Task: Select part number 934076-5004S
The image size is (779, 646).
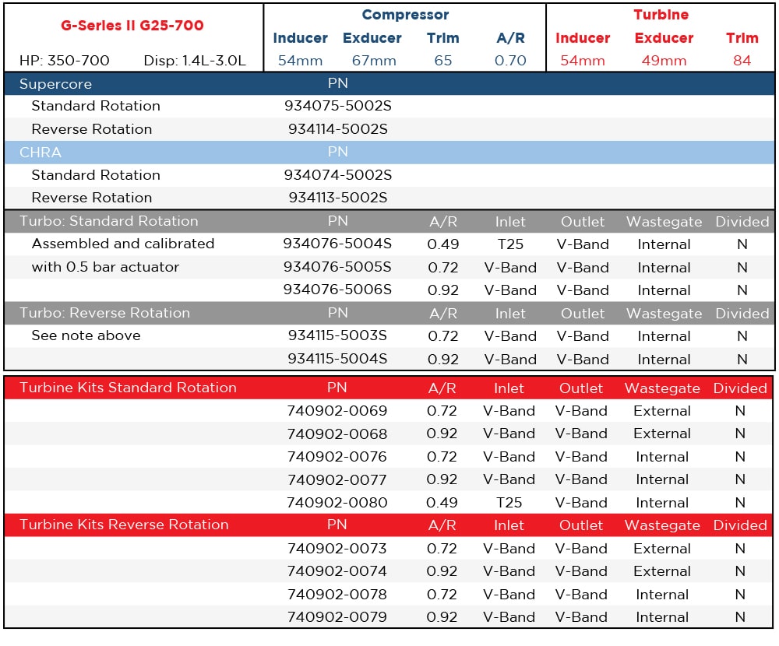Action: (337, 244)
